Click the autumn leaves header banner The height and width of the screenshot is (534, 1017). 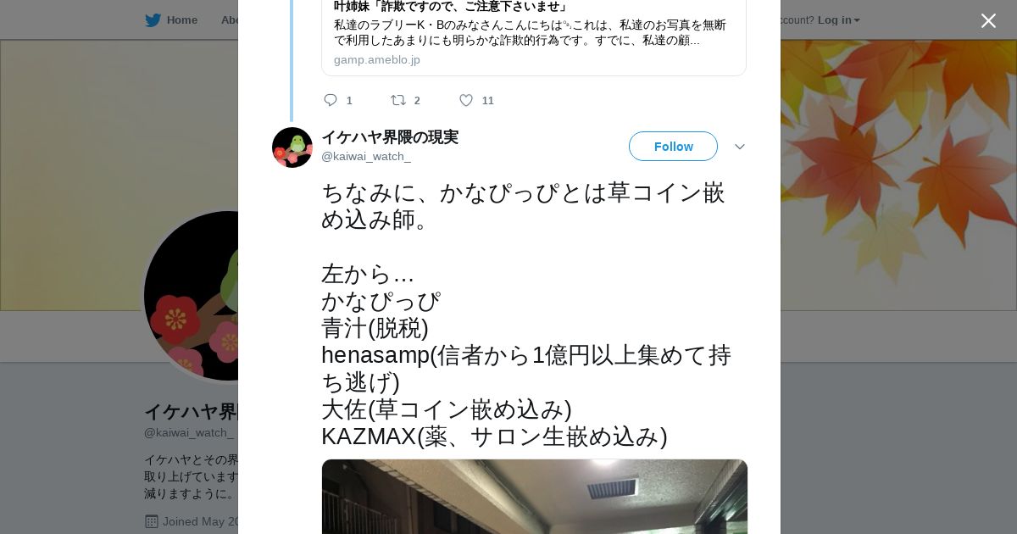898,175
